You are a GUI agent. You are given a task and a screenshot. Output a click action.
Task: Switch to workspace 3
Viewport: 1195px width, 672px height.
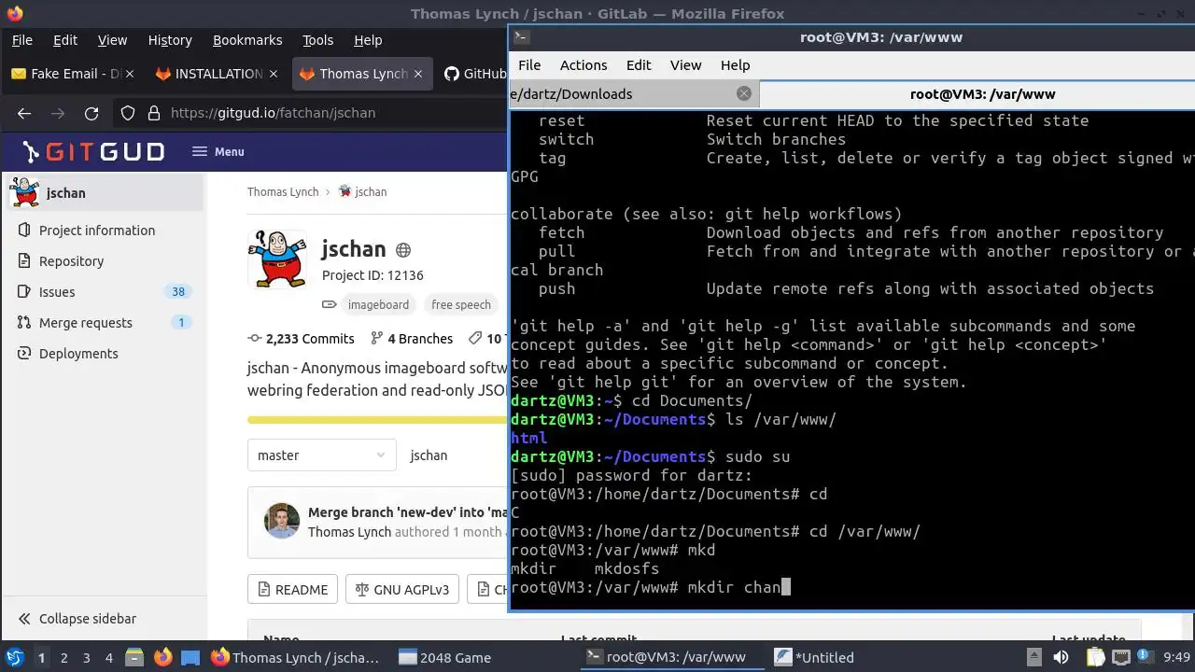pyautogui.click(x=86, y=657)
